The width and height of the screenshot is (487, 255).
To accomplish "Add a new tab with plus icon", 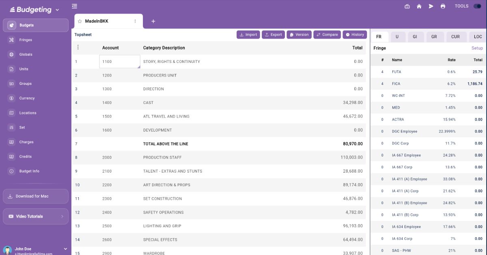I will 153,21.
